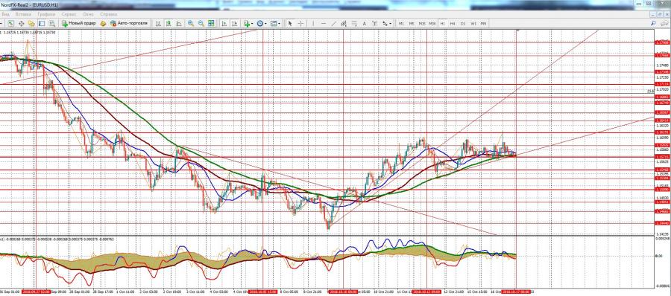Viewport: 671px width, 296px height.
Task: Zoom out the chart with magnifier minus
Action: coord(201,24)
